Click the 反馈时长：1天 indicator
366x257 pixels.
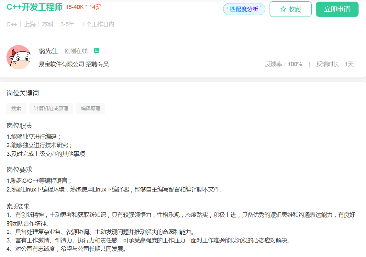(x=335, y=64)
